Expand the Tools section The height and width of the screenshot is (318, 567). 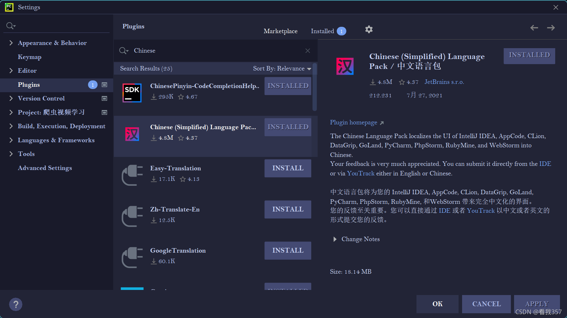point(11,154)
